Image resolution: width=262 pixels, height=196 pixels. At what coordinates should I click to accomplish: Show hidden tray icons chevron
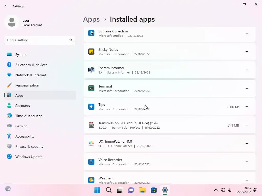(x=216, y=190)
